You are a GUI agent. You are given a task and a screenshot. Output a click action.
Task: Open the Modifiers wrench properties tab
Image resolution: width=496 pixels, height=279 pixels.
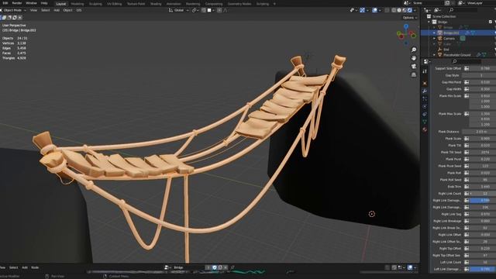(425, 91)
